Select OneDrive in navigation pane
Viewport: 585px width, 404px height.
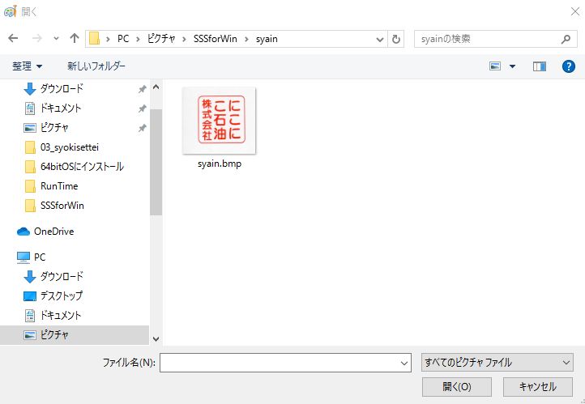[53, 232]
